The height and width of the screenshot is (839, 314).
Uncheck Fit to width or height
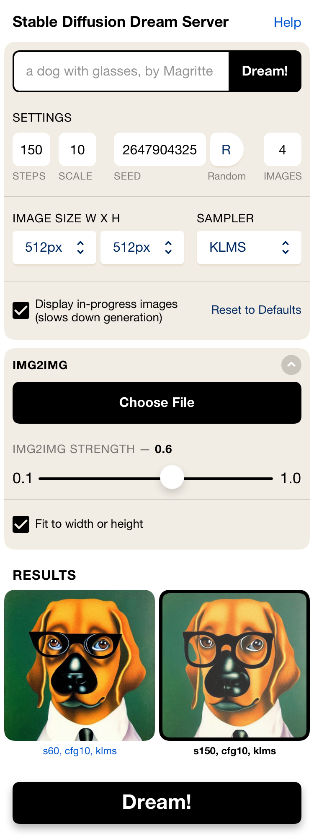tap(21, 524)
